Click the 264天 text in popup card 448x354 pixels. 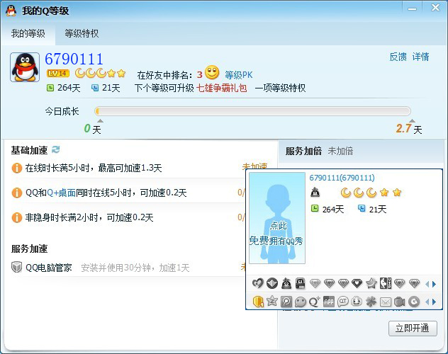pos(333,210)
